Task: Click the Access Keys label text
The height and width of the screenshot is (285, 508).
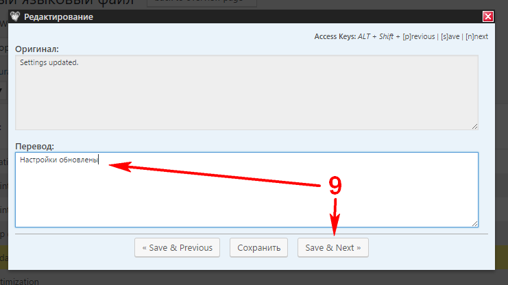Action: 335,36
